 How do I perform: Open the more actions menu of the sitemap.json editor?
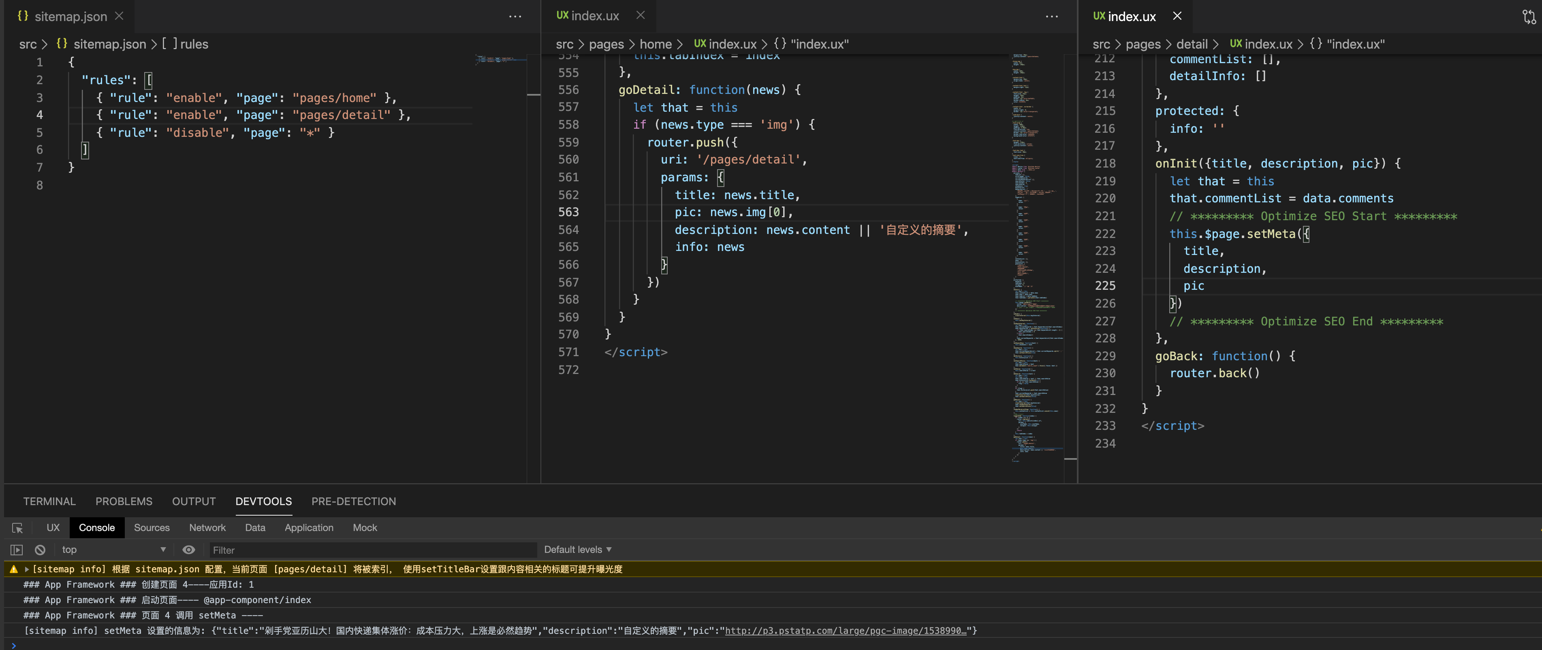(x=515, y=17)
